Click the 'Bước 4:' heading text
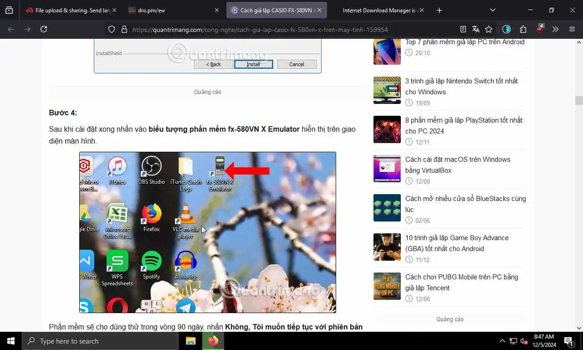Screen dimensions: 583x350 point(63,113)
